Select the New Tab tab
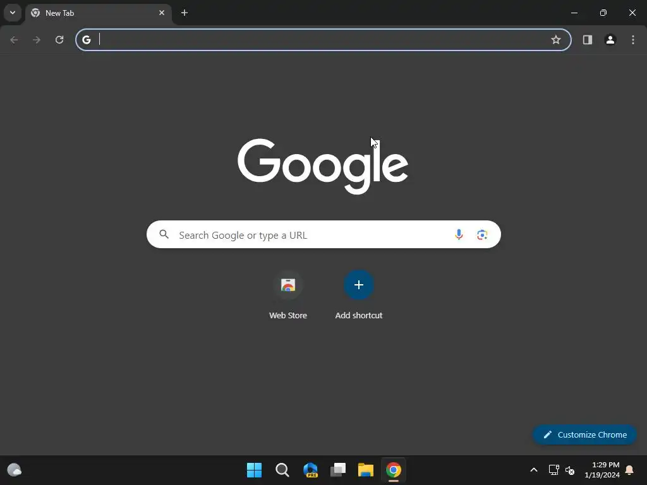The width and height of the screenshot is (647, 485). point(98,13)
